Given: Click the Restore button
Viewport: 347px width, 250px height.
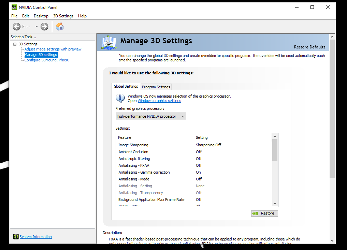Looking at the screenshot, I should [264, 213].
